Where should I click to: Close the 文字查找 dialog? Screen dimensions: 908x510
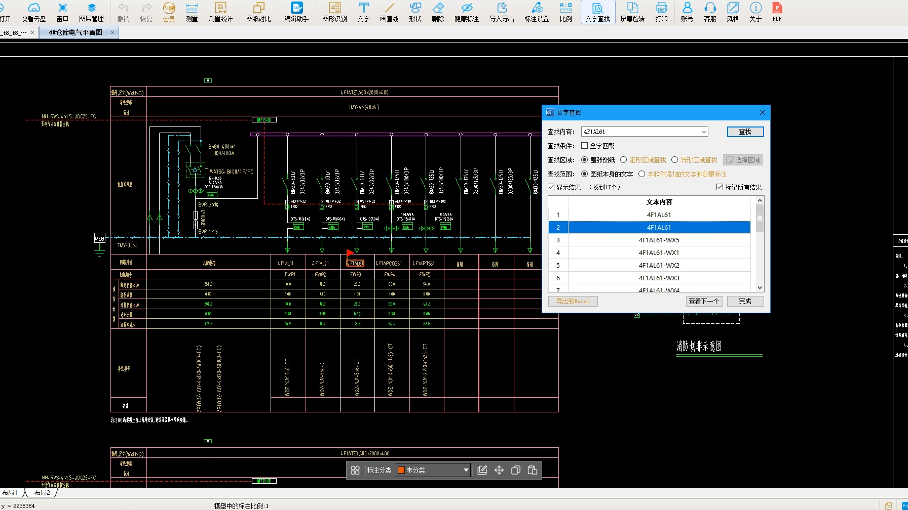(763, 112)
